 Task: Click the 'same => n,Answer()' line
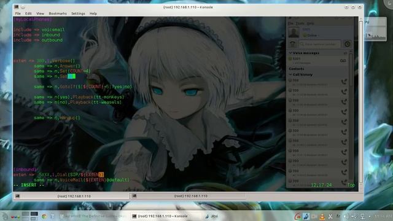tap(57, 66)
